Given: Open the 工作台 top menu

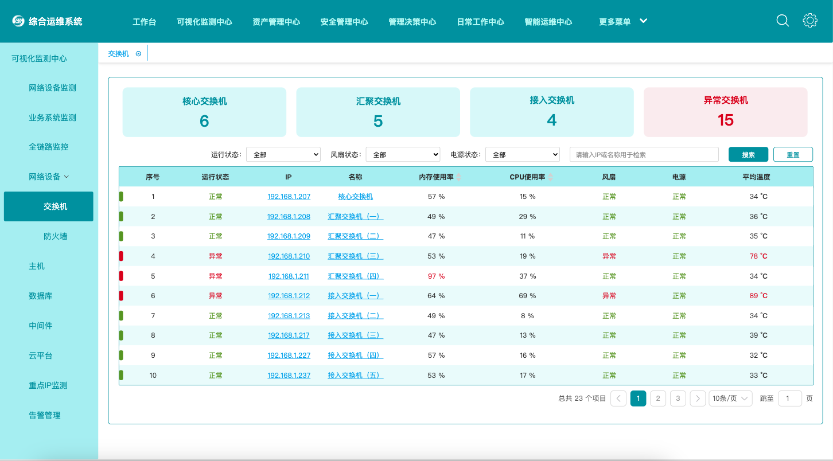Looking at the screenshot, I should (x=144, y=22).
